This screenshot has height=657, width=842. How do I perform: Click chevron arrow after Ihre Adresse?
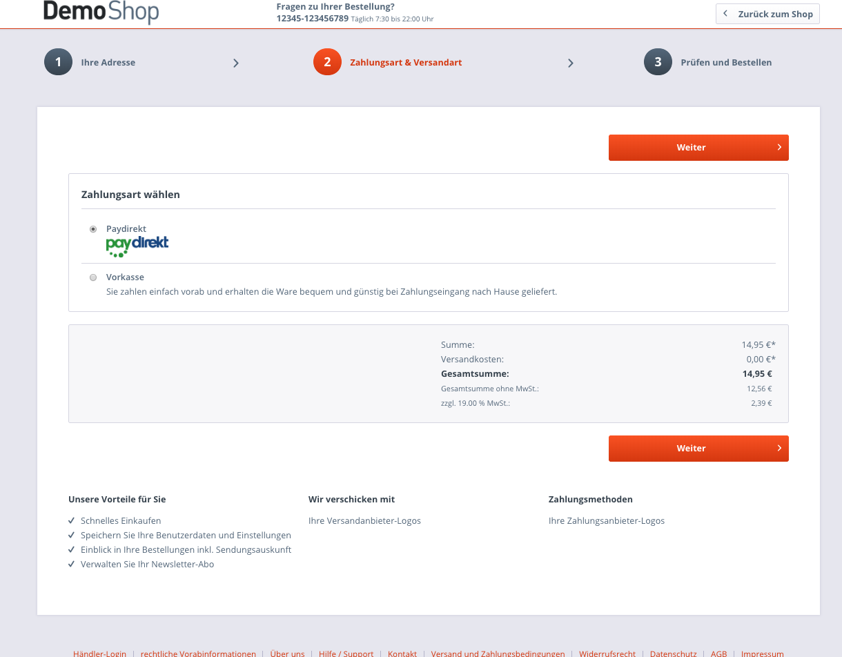point(236,63)
